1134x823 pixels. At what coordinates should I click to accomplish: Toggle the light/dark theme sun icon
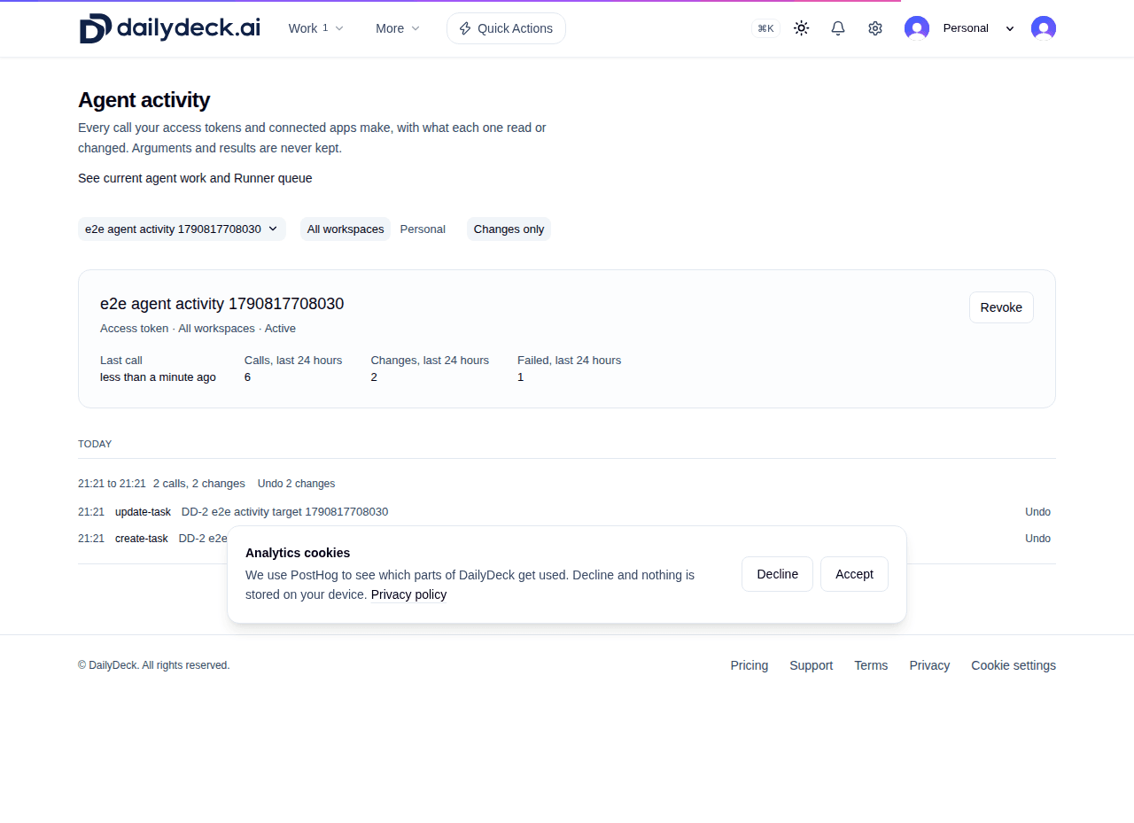tap(801, 28)
